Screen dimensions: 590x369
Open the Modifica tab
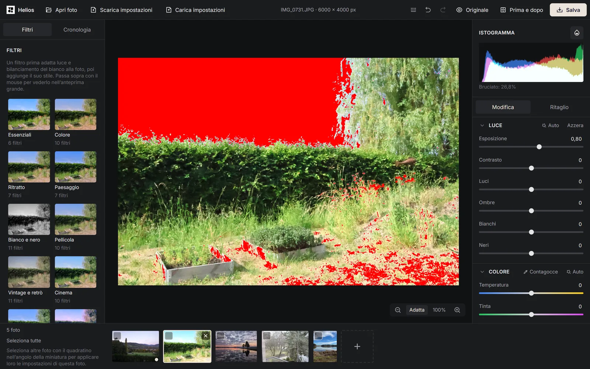[503, 107]
